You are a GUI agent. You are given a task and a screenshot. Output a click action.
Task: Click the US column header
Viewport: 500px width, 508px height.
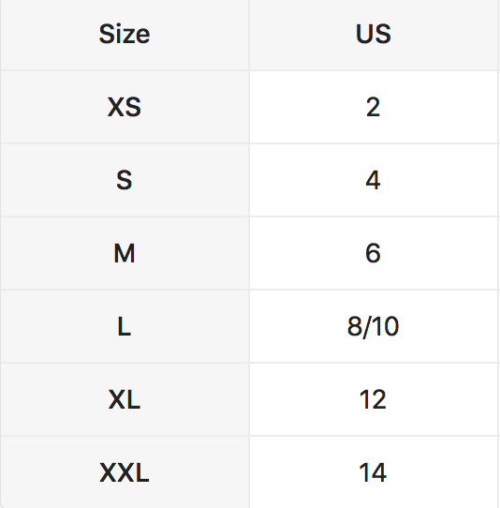click(x=374, y=35)
